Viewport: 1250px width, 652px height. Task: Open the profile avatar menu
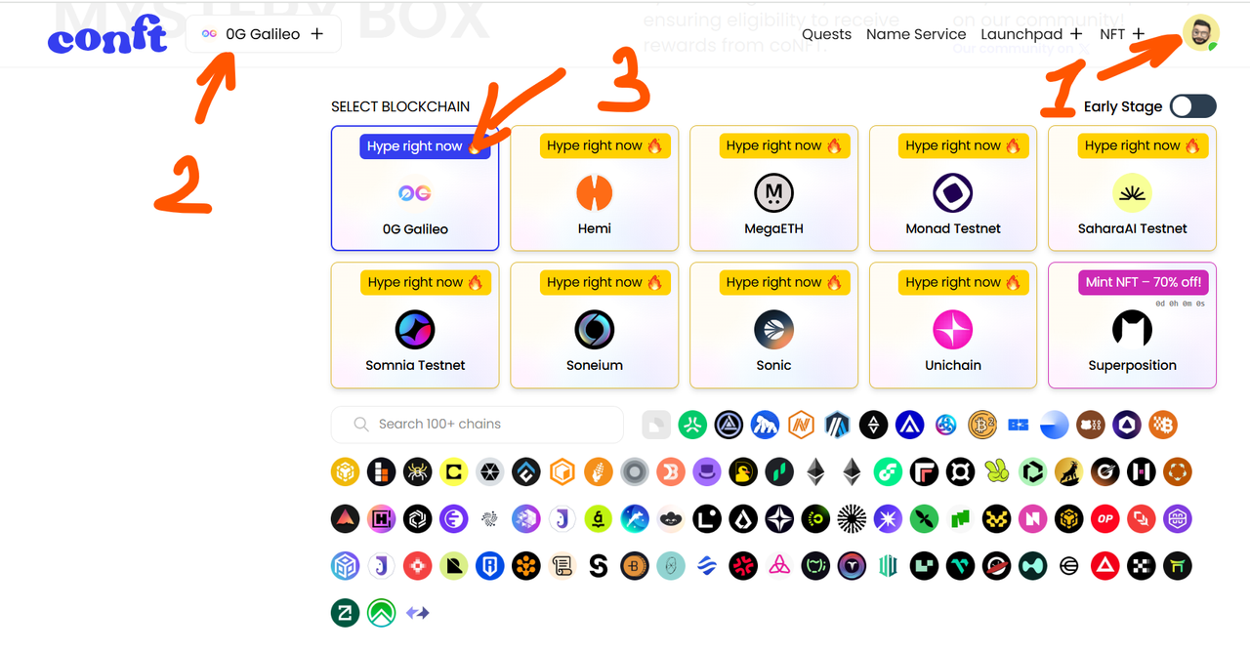pyautogui.click(x=1201, y=33)
